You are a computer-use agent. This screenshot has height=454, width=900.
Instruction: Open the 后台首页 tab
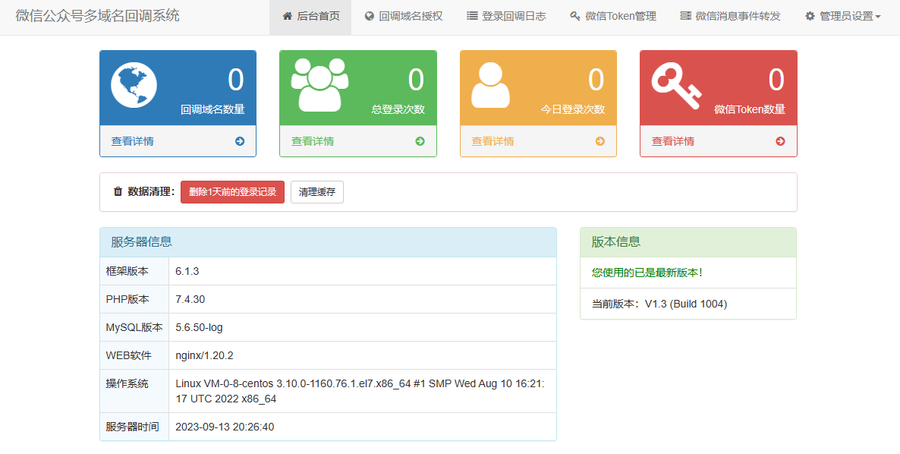coord(310,16)
